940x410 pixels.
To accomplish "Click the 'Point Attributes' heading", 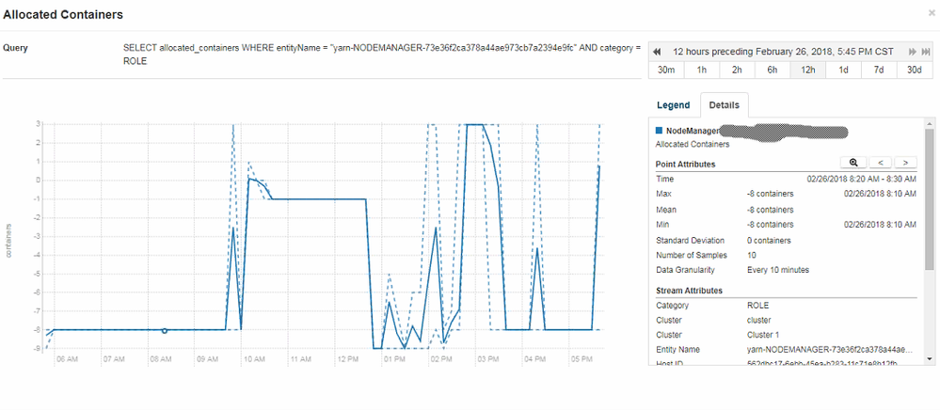I will [x=685, y=165].
